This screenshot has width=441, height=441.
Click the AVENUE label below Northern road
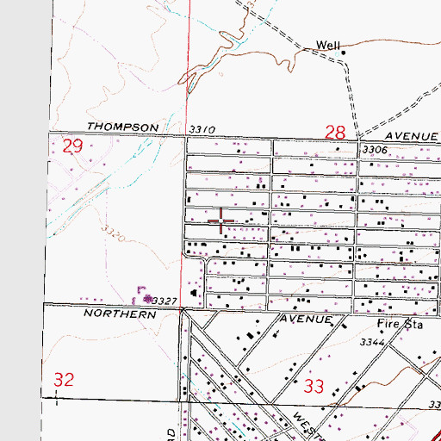[306, 319]
